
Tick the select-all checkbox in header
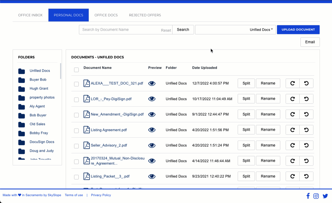click(x=76, y=70)
